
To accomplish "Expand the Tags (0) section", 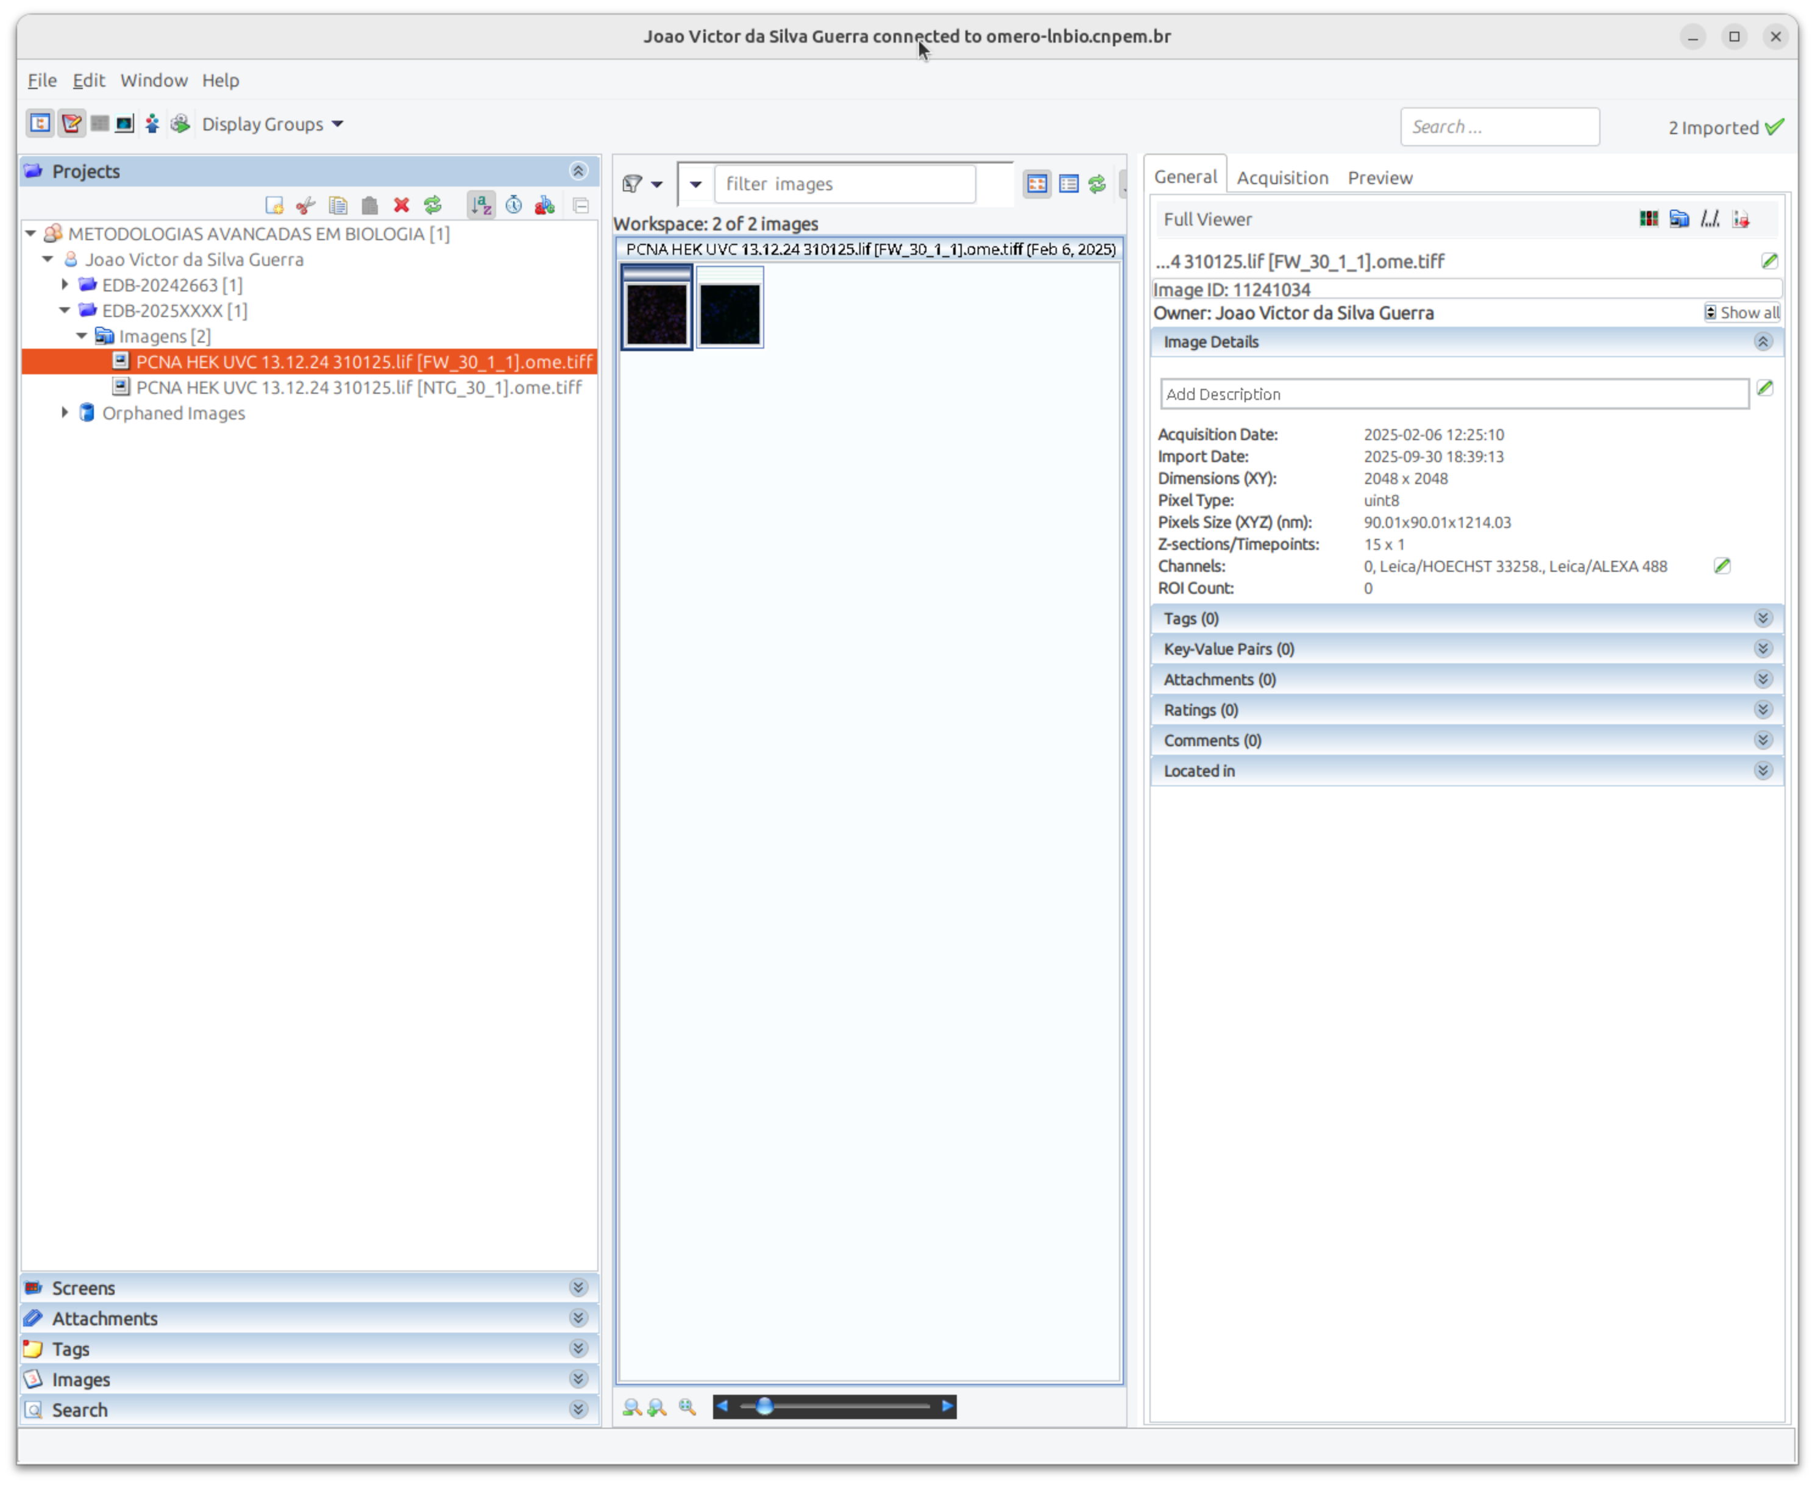I will click(x=1763, y=618).
